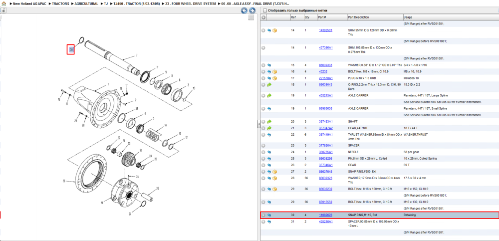
Task: Open TJ450 - TRACTOR breadcrumb level
Action: [x=137, y=4]
